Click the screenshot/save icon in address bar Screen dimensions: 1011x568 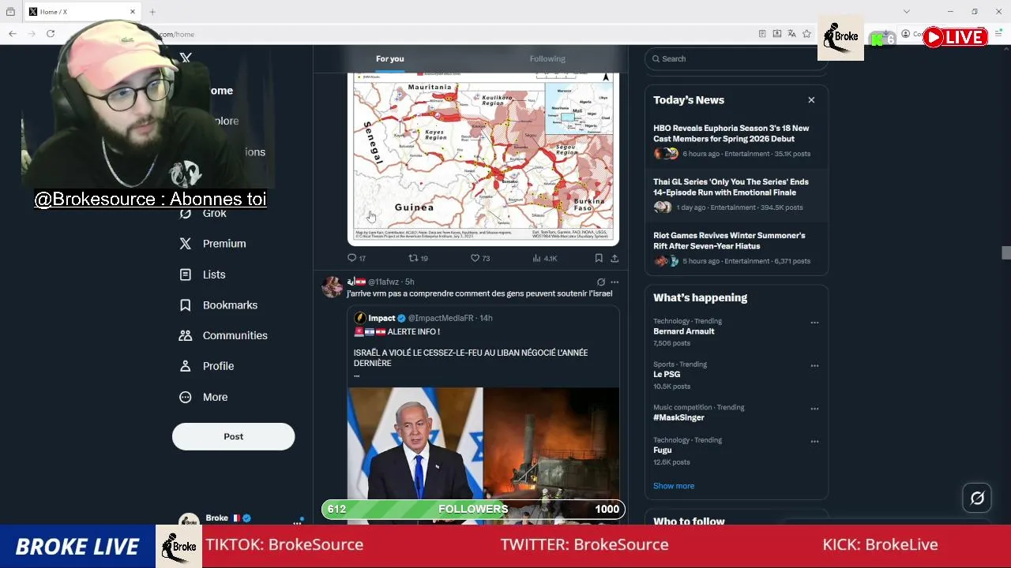click(777, 34)
